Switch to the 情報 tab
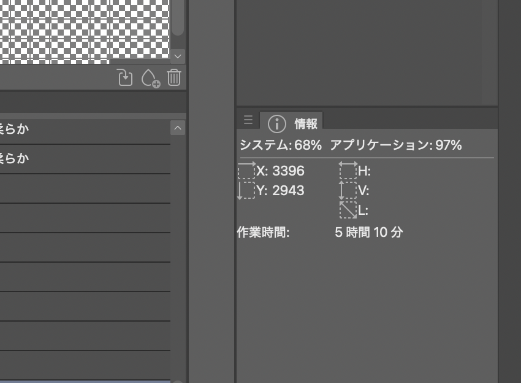521x383 pixels. (292, 123)
